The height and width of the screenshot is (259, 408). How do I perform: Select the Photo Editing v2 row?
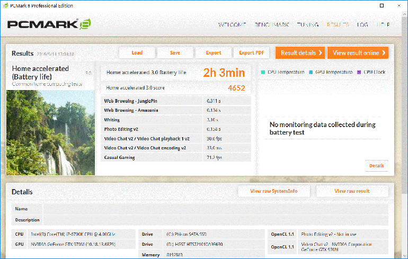(175, 129)
